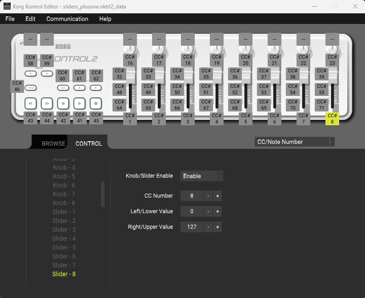Click the SET marker button
The image size is (365, 298).
coord(62,87)
